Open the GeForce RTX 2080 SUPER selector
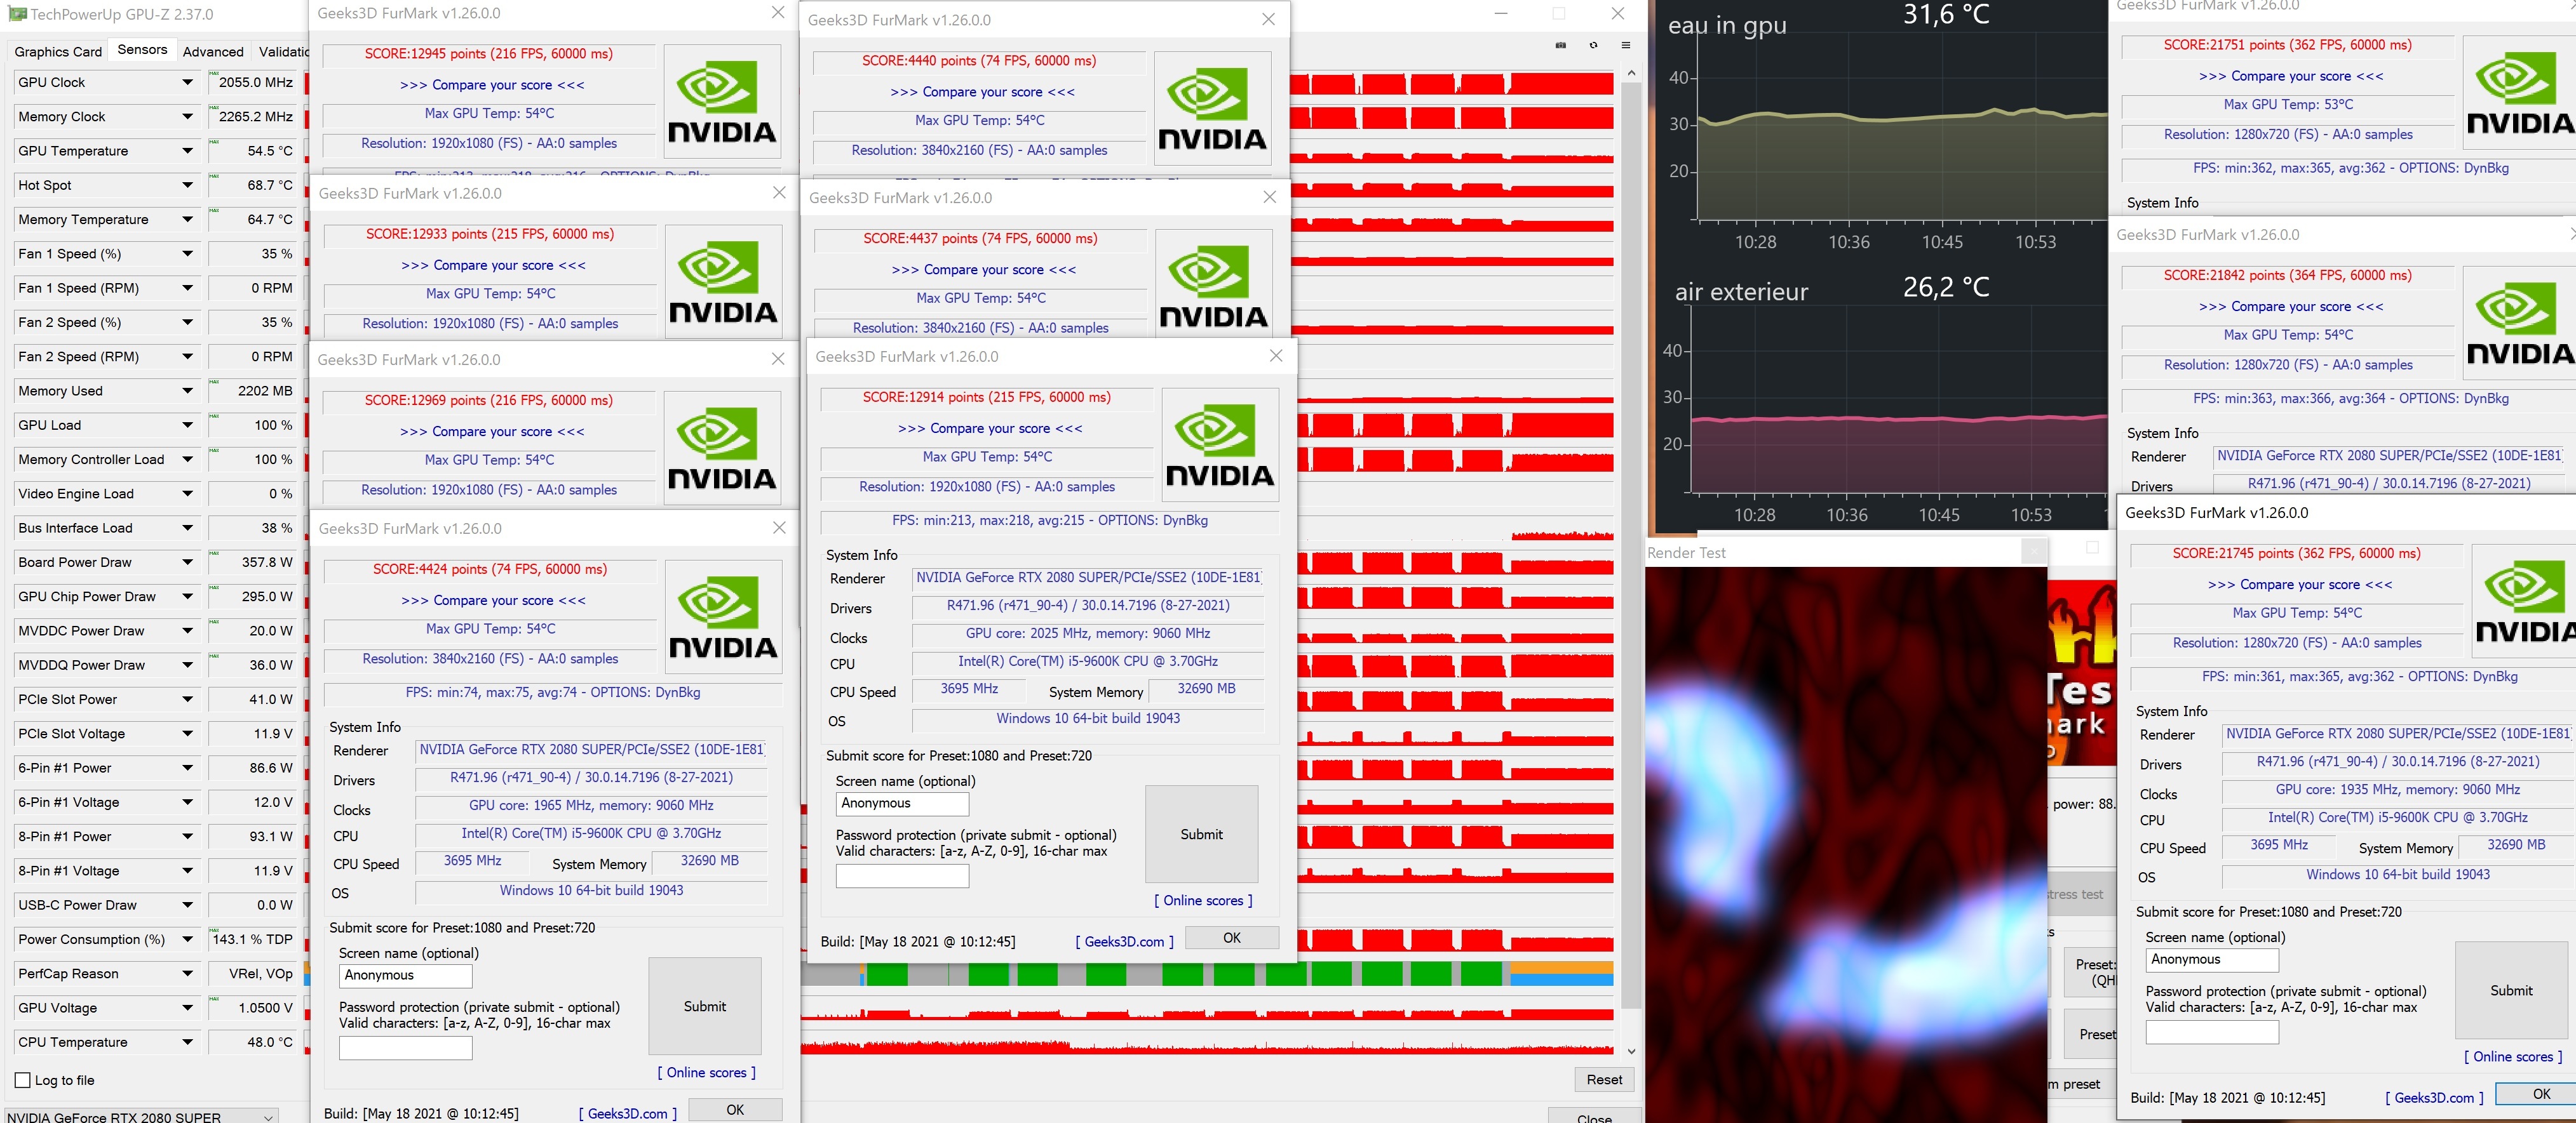 140,1116
